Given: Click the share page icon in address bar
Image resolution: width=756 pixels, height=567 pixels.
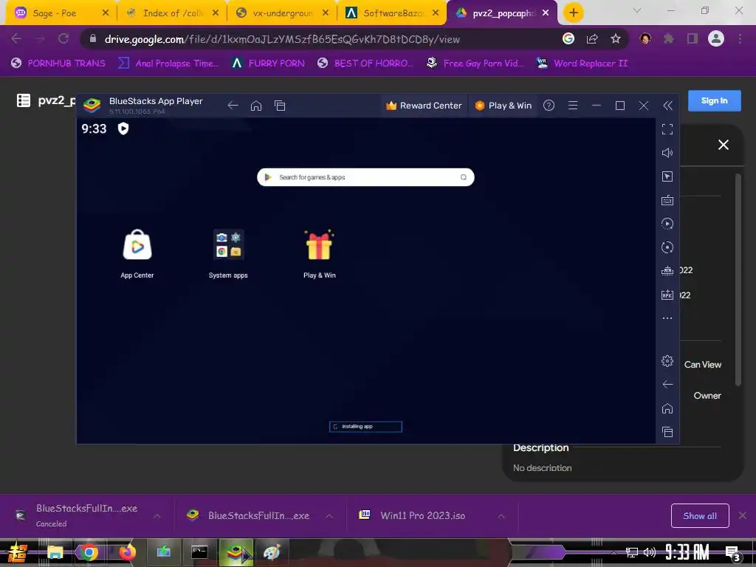Looking at the screenshot, I should coord(592,39).
